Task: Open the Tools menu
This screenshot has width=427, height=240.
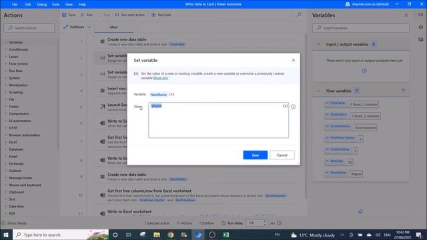Action: [x=55, y=5]
